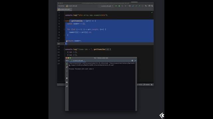This screenshot has width=213, height=119.
Task: Start the green Debug bug icon
Action: [x=119, y=6]
